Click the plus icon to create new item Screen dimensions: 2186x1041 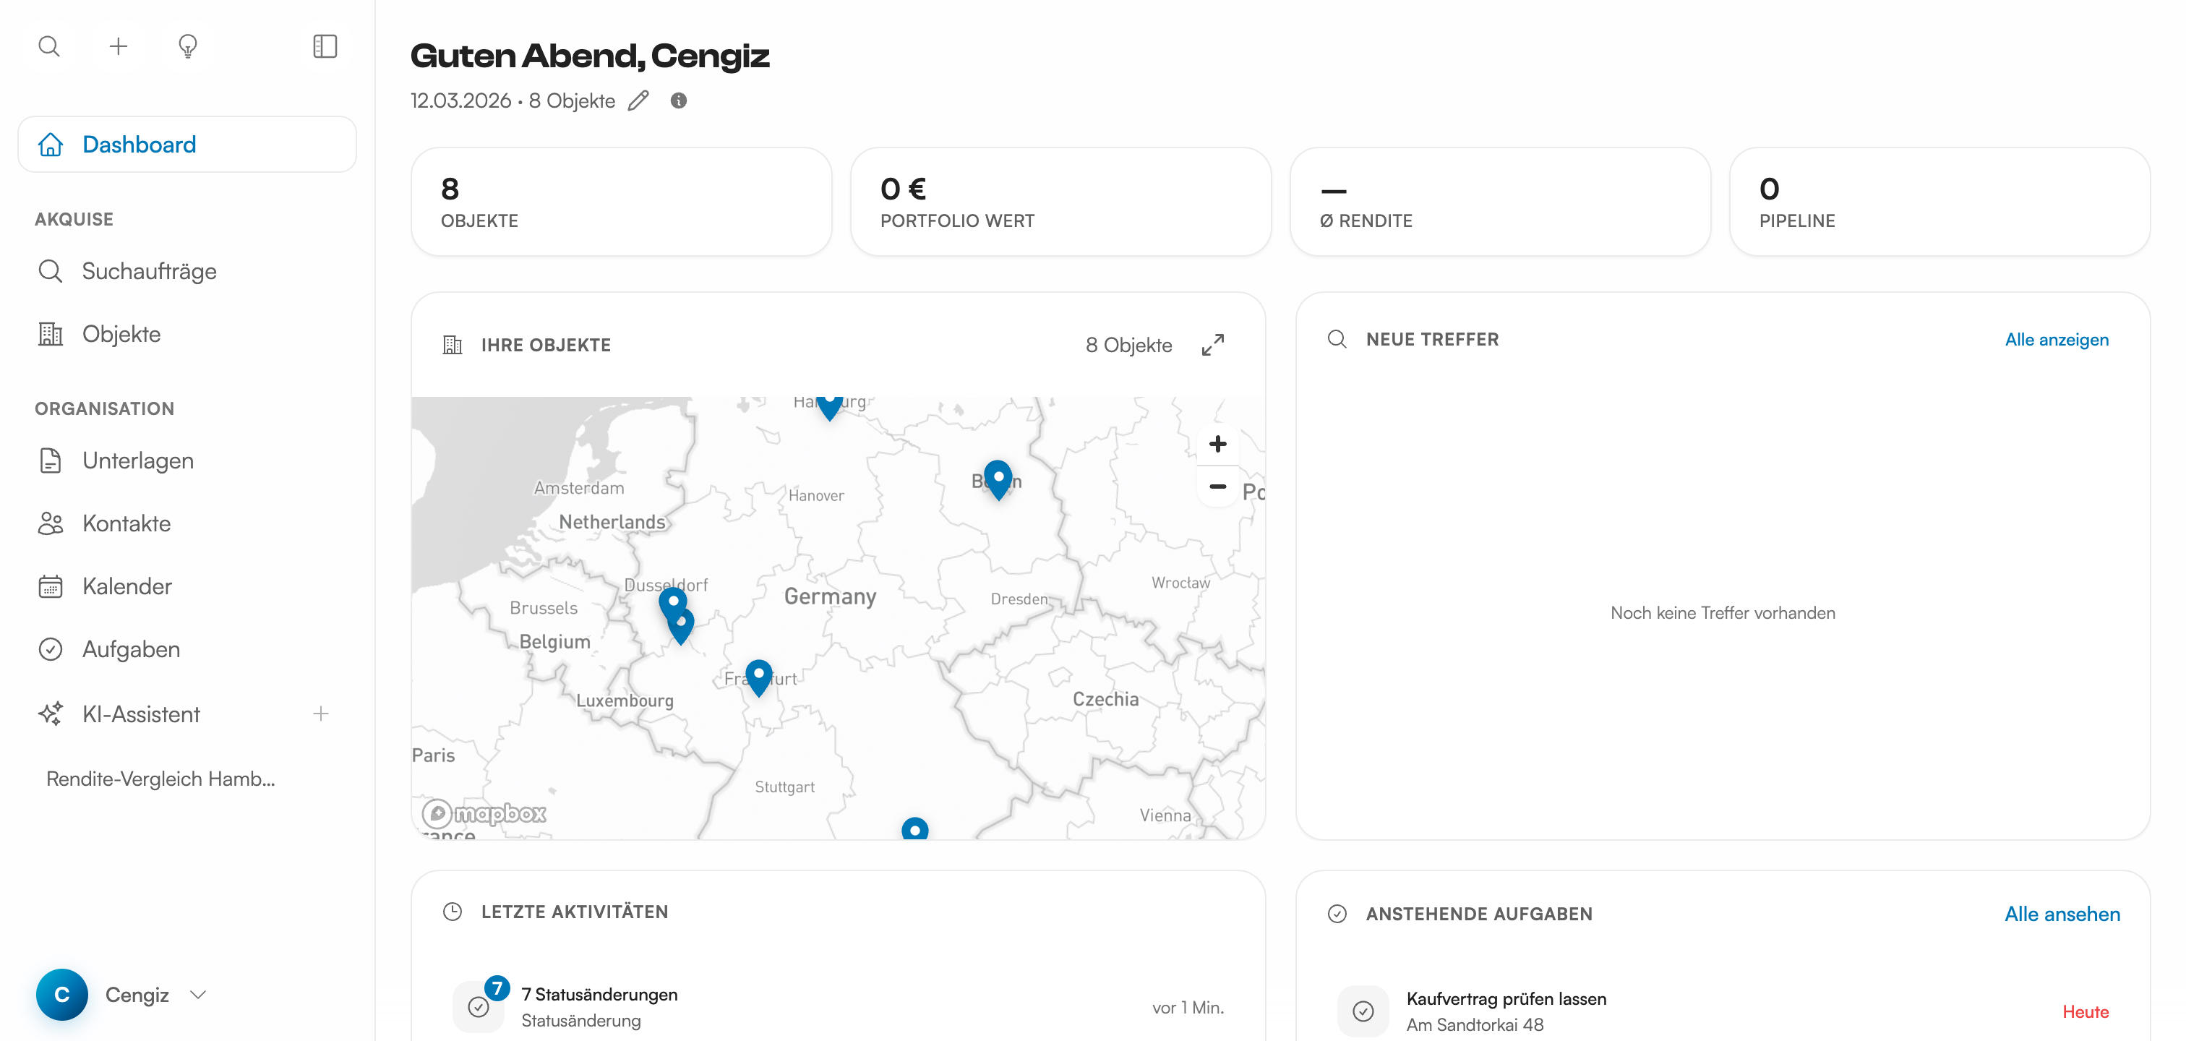(x=119, y=46)
